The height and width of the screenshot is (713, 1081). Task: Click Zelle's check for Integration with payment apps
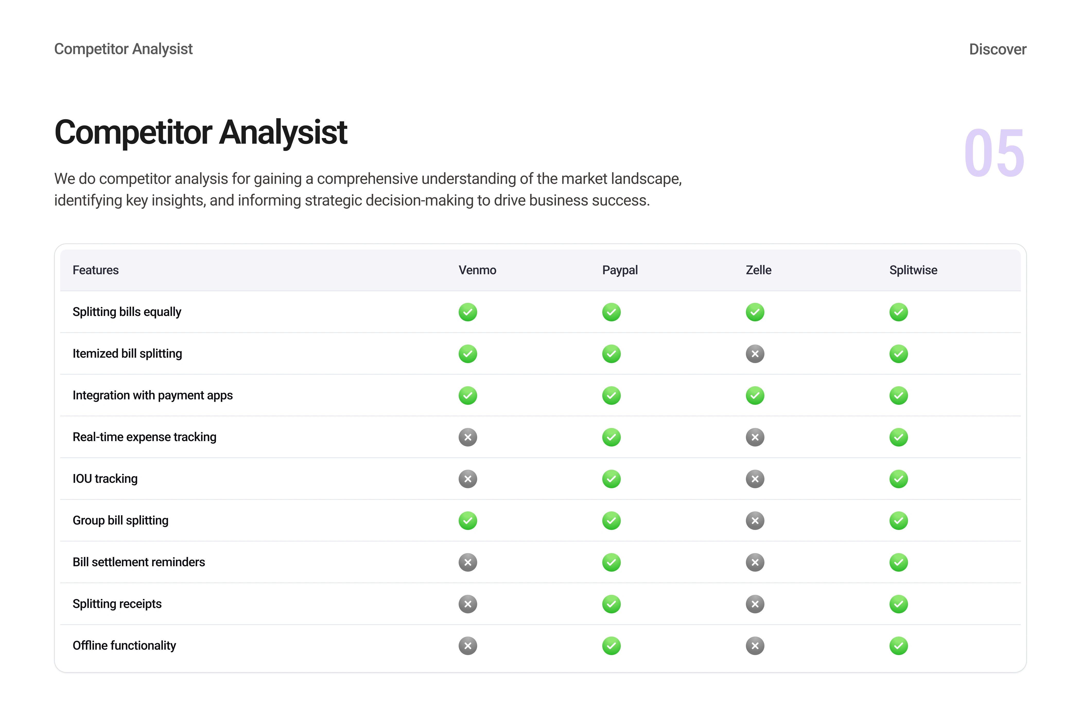(x=755, y=396)
